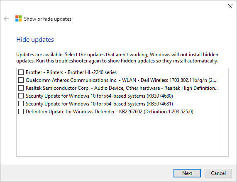The width and height of the screenshot is (237, 182).
Task: Select the 'Realtek Semiconductor Corp.' row text
Action: 122,88
